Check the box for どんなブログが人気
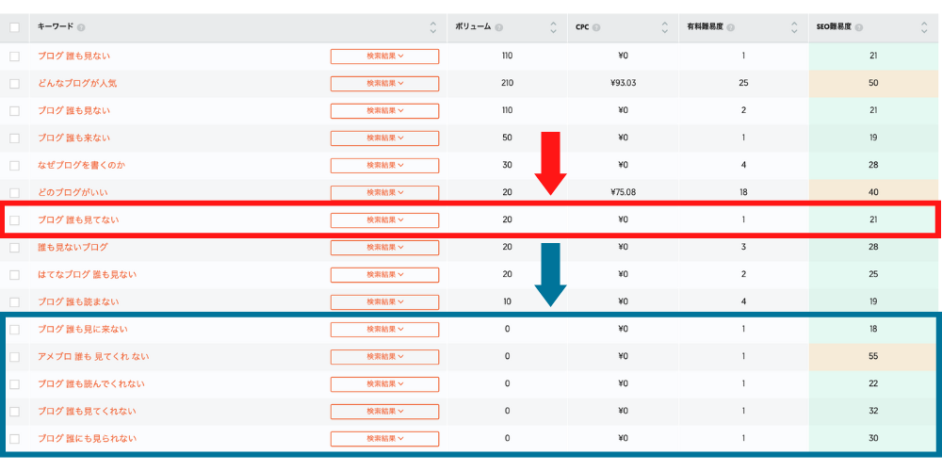 [x=14, y=83]
